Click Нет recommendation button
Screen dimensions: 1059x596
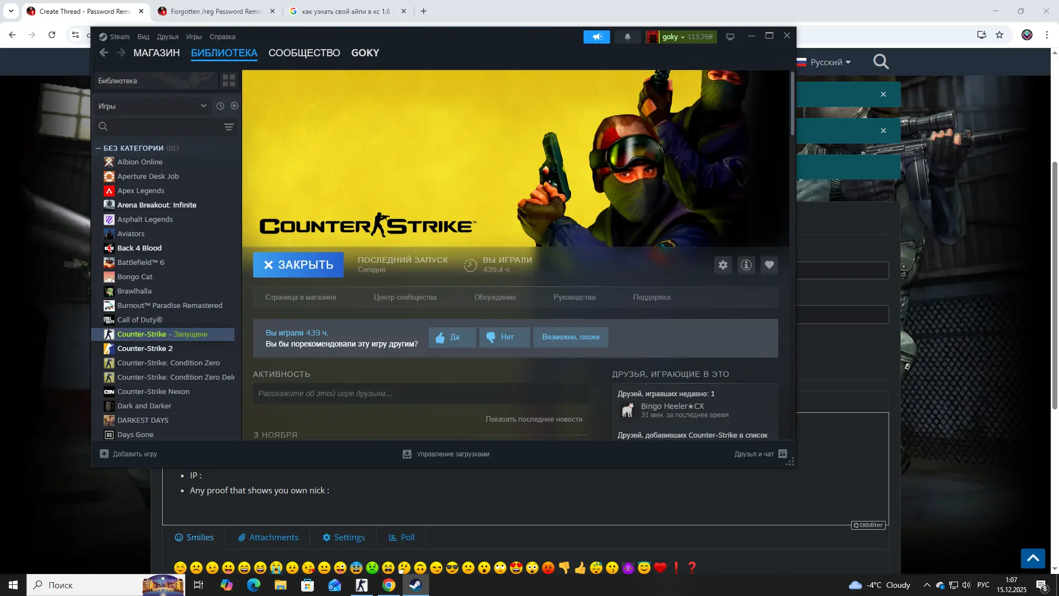[504, 337]
